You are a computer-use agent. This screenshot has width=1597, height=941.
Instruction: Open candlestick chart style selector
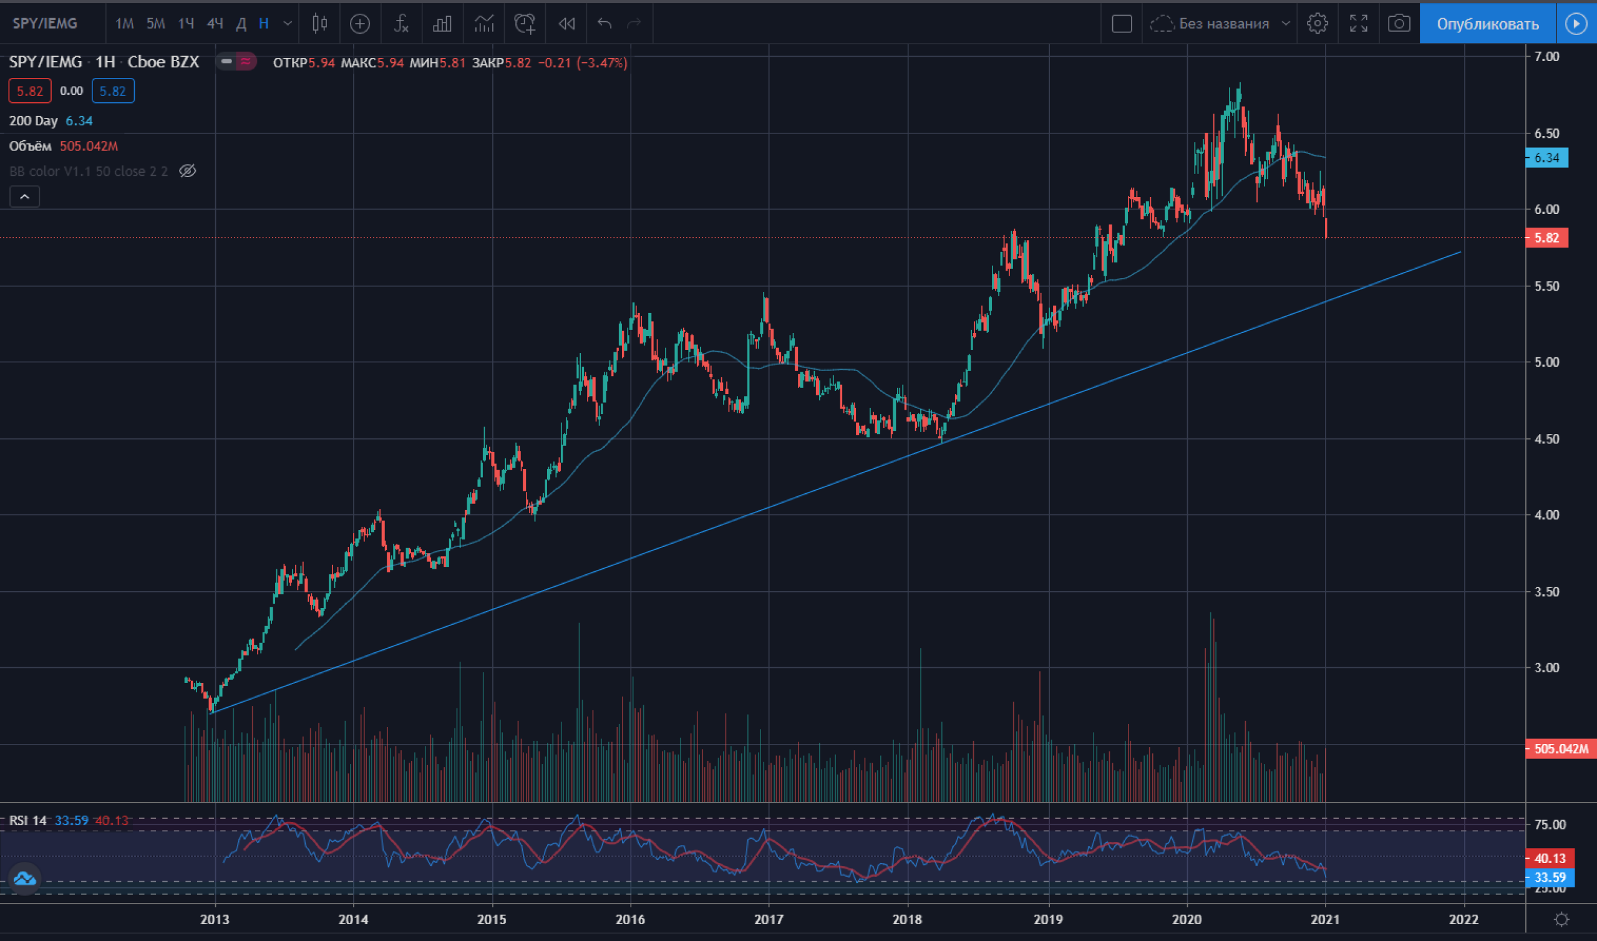click(x=319, y=24)
